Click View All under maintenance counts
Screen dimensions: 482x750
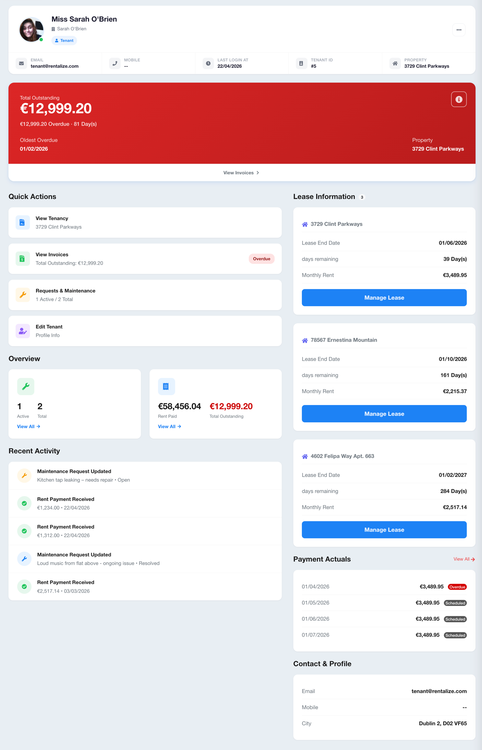pos(29,426)
